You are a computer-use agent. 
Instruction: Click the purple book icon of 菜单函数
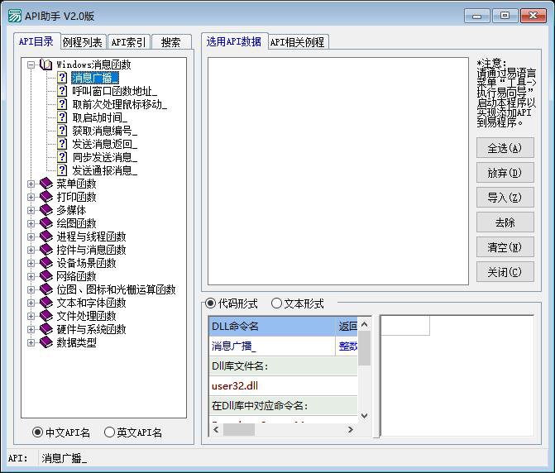(46, 184)
